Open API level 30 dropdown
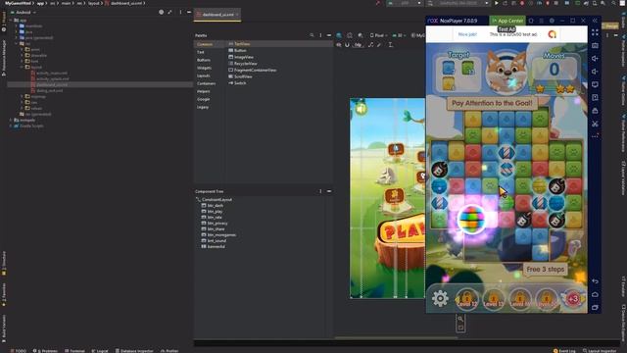This screenshot has height=353, width=627. point(399,35)
